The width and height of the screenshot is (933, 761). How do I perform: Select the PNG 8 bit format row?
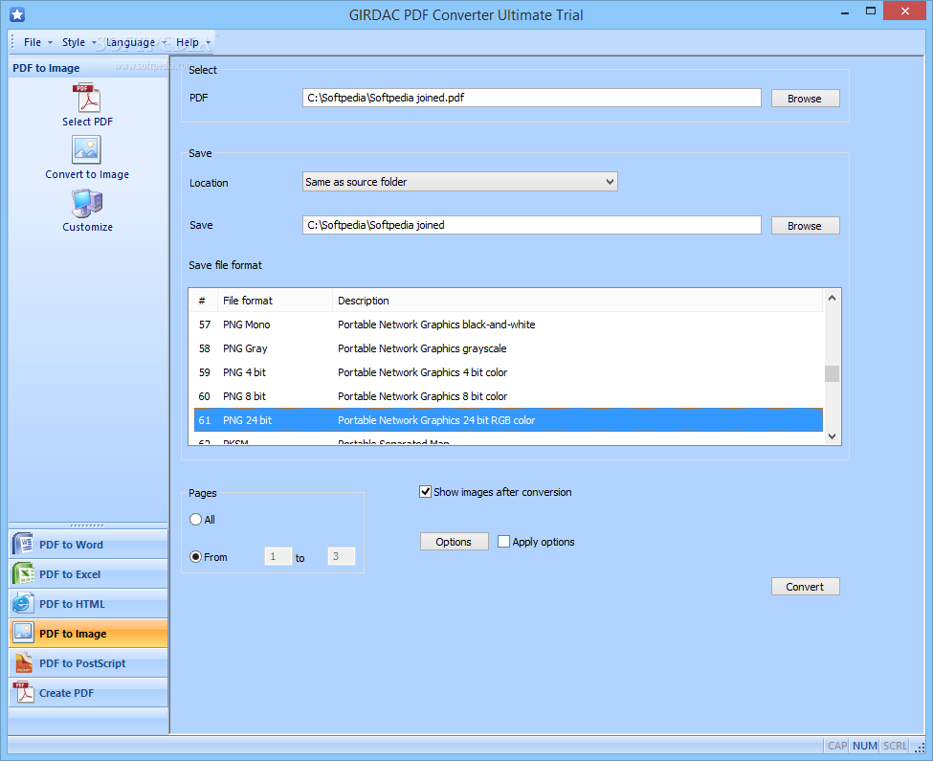coord(508,395)
